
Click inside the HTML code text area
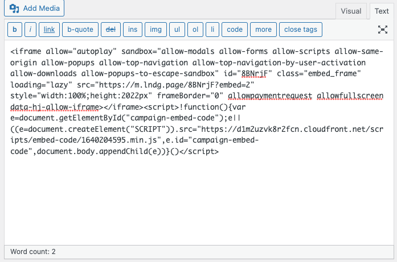[x=199, y=143]
